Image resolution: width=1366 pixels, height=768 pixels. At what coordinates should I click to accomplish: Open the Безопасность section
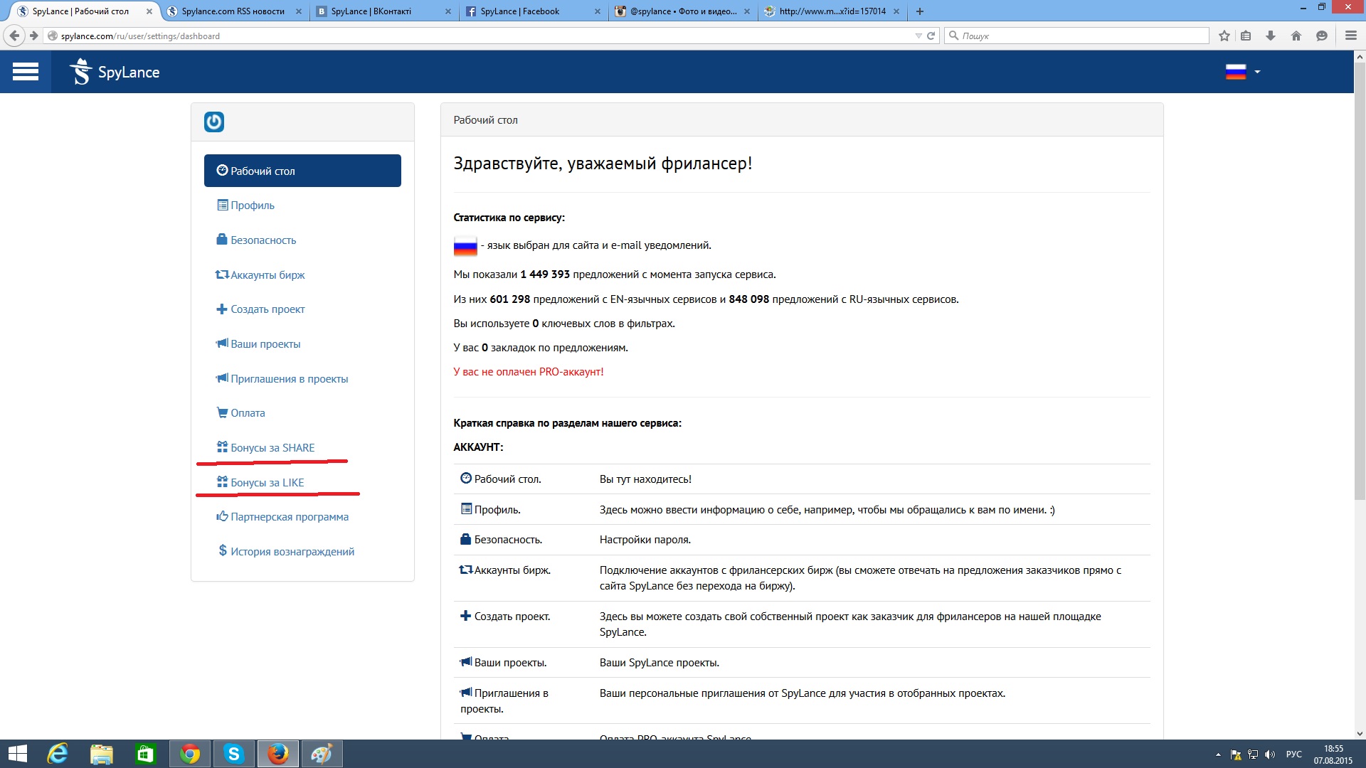263,240
